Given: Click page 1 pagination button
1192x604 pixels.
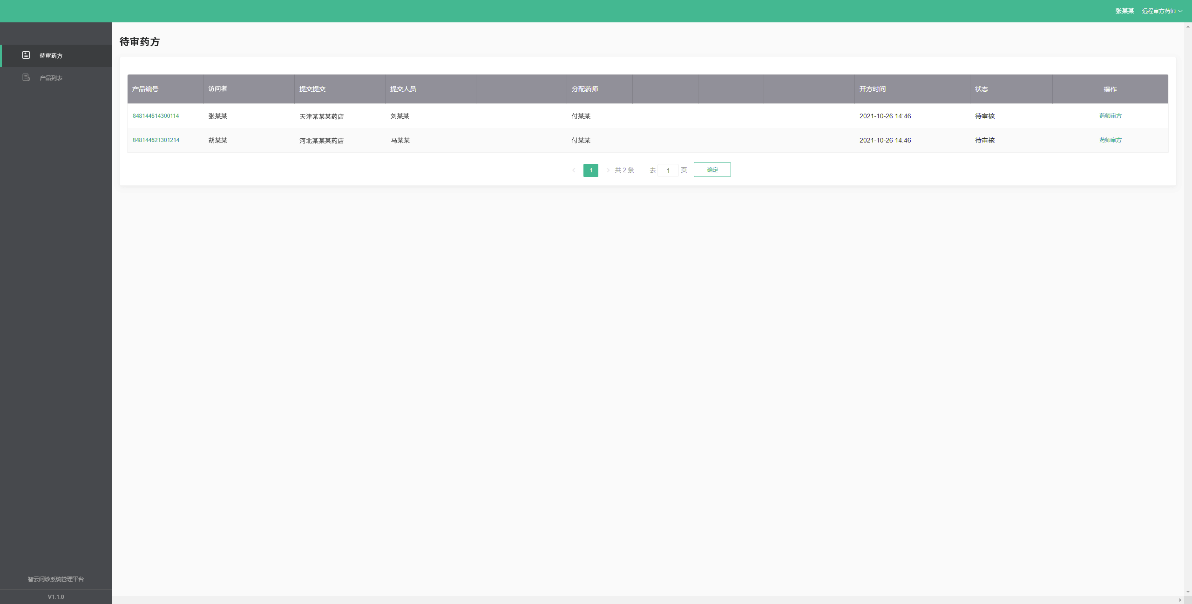Looking at the screenshot, I should 590,170.
